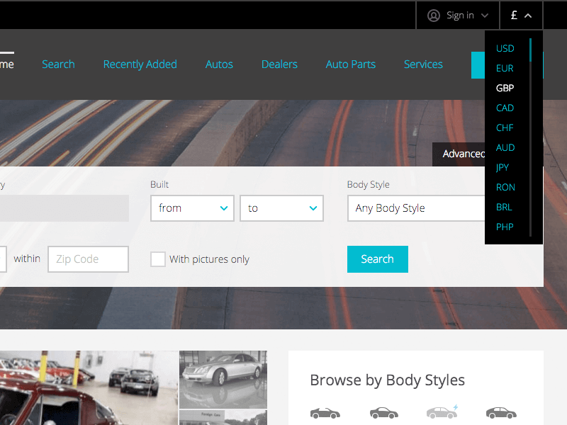Open the Built to year dropdown
This screenshot has height=425, width=567.
(281, 208)
